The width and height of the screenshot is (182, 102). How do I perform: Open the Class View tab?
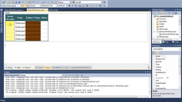point(176,42)
